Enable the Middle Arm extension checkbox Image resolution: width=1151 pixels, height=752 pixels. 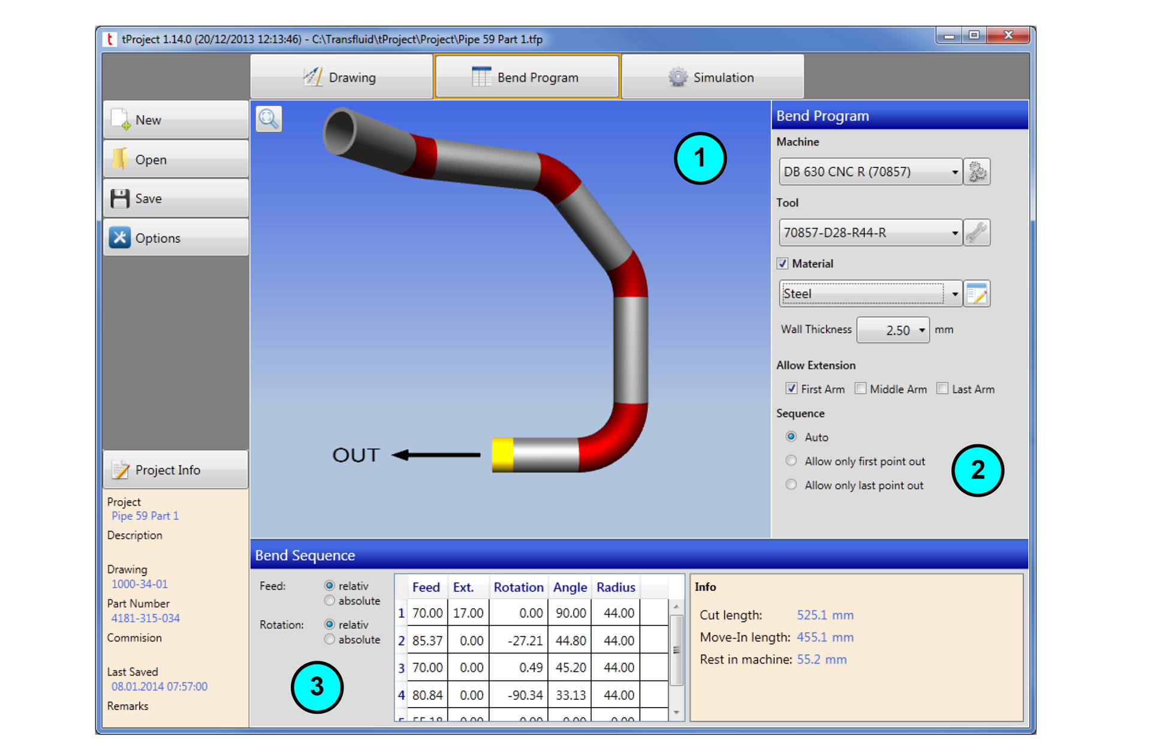click(x=861, y=389)
